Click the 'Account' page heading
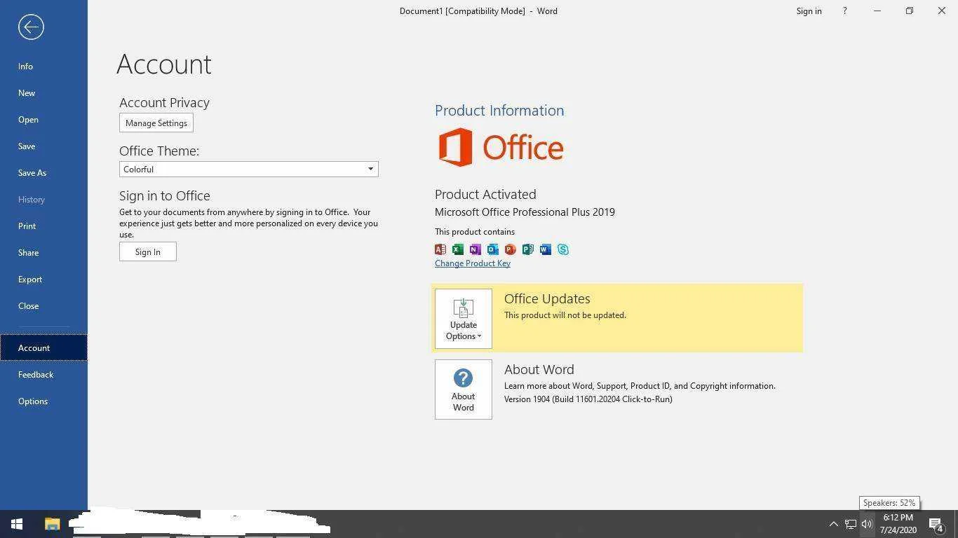Screen dimensions: 958x538 tap(164, 64)
